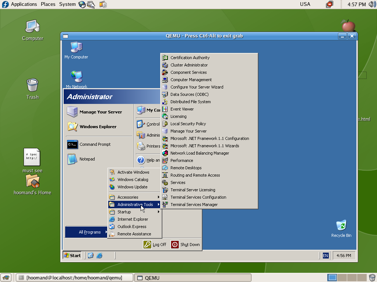
Task: Click the Log Off button
Action: coord(155,245)
